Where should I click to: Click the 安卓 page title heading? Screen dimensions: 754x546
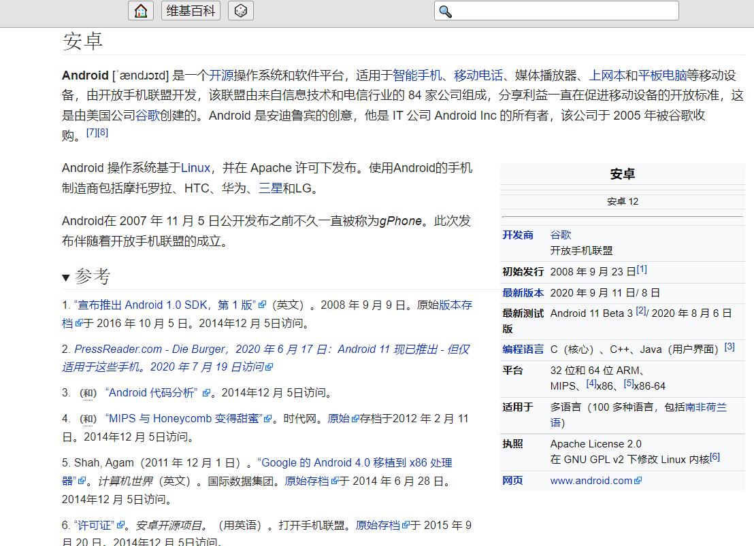tap(82, 41)
